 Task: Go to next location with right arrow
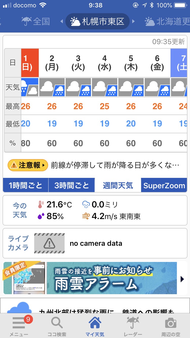point(134,22)
